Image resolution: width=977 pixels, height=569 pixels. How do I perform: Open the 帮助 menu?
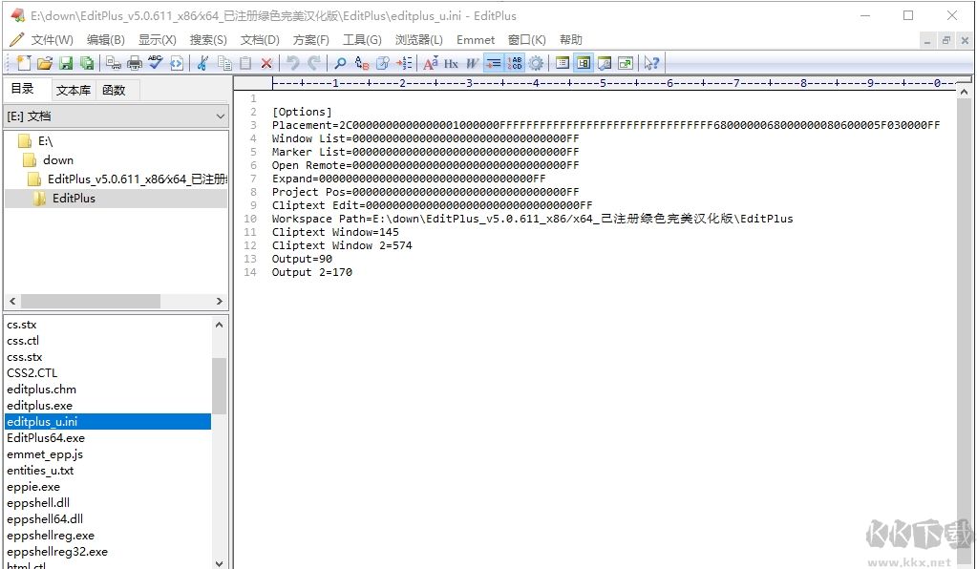571,40
